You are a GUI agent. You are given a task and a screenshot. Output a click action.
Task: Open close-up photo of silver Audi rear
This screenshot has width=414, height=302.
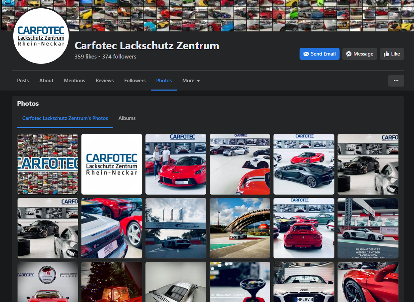(112, 228)
